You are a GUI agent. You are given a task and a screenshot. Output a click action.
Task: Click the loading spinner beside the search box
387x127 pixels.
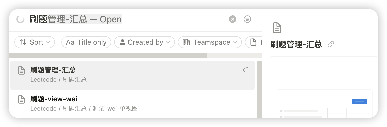[x=20, y=19]
